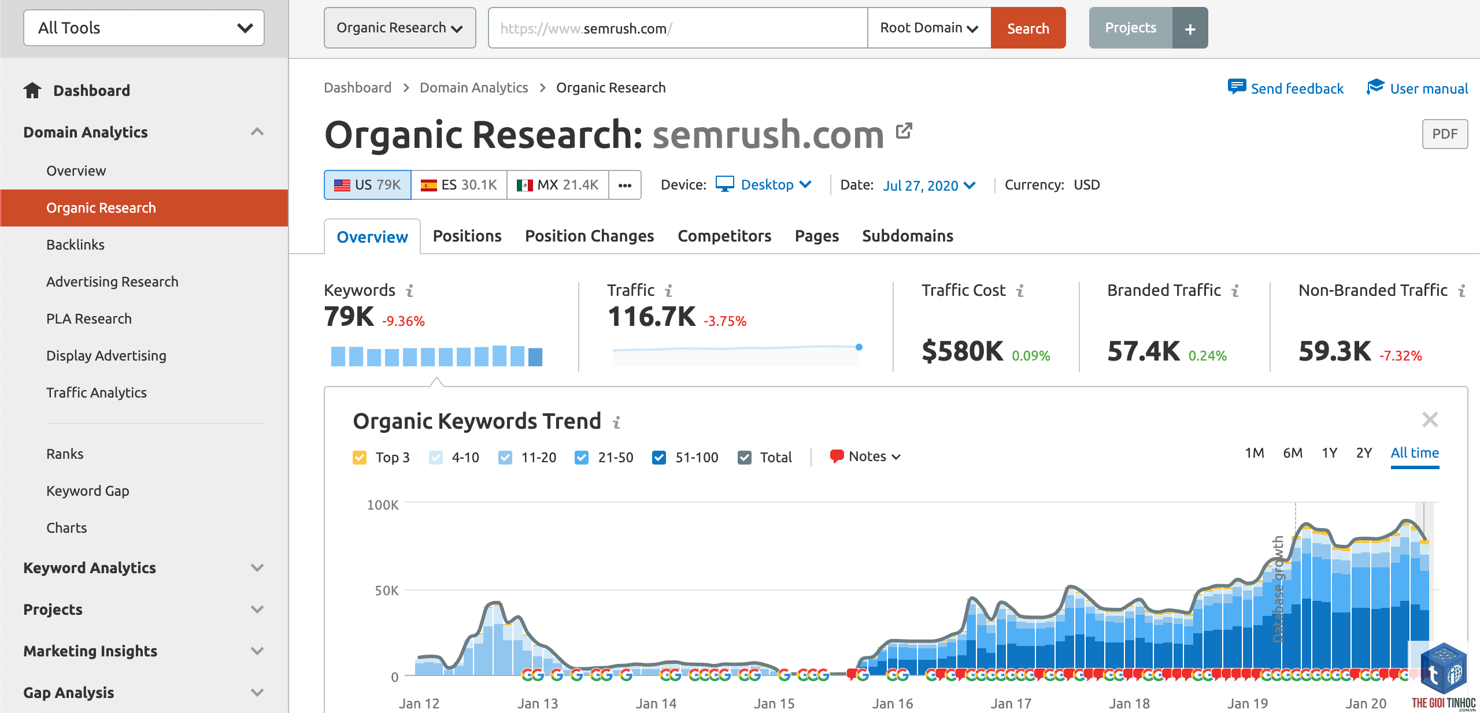Expand the Marketing Insights section
The height and width of the screenshot is (713, 1480).
point(257,651)
